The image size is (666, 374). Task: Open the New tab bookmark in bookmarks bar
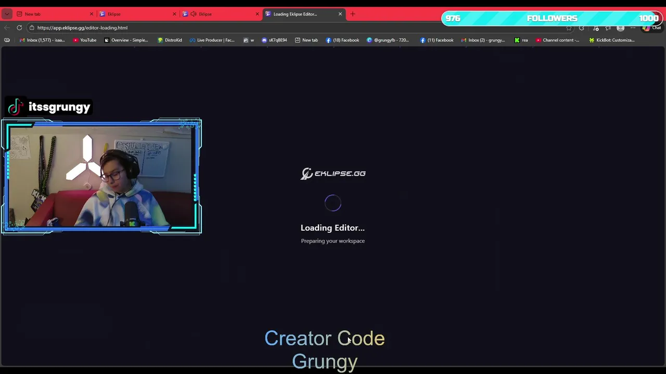(306, 40)
